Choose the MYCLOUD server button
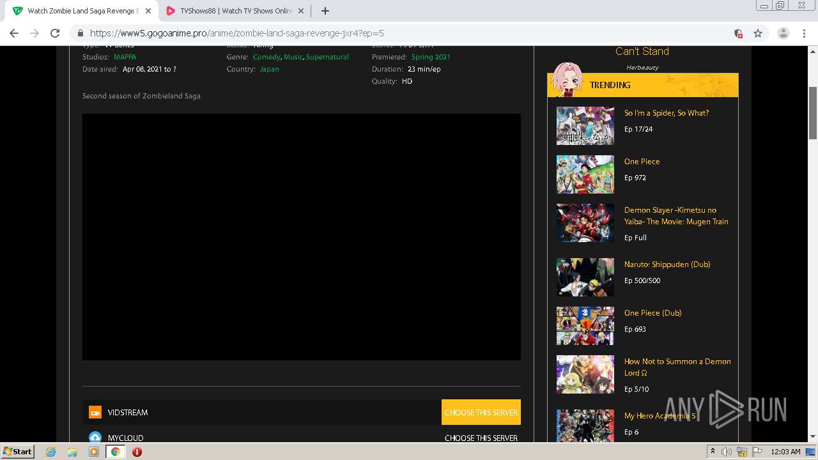 click(x=481, y=438)
